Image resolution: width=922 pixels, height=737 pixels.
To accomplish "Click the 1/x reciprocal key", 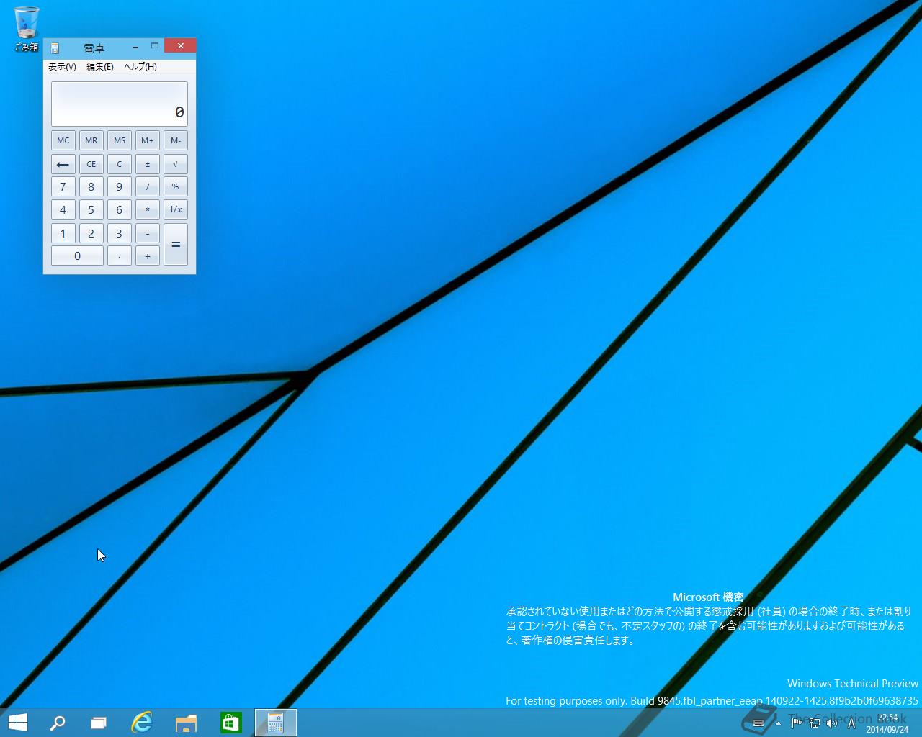I will 176,210.
